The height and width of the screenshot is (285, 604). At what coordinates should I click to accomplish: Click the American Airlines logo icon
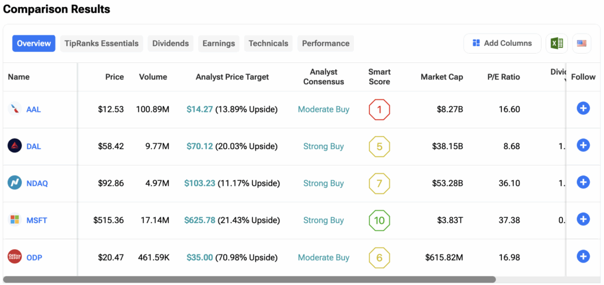(x=15, y=109)
